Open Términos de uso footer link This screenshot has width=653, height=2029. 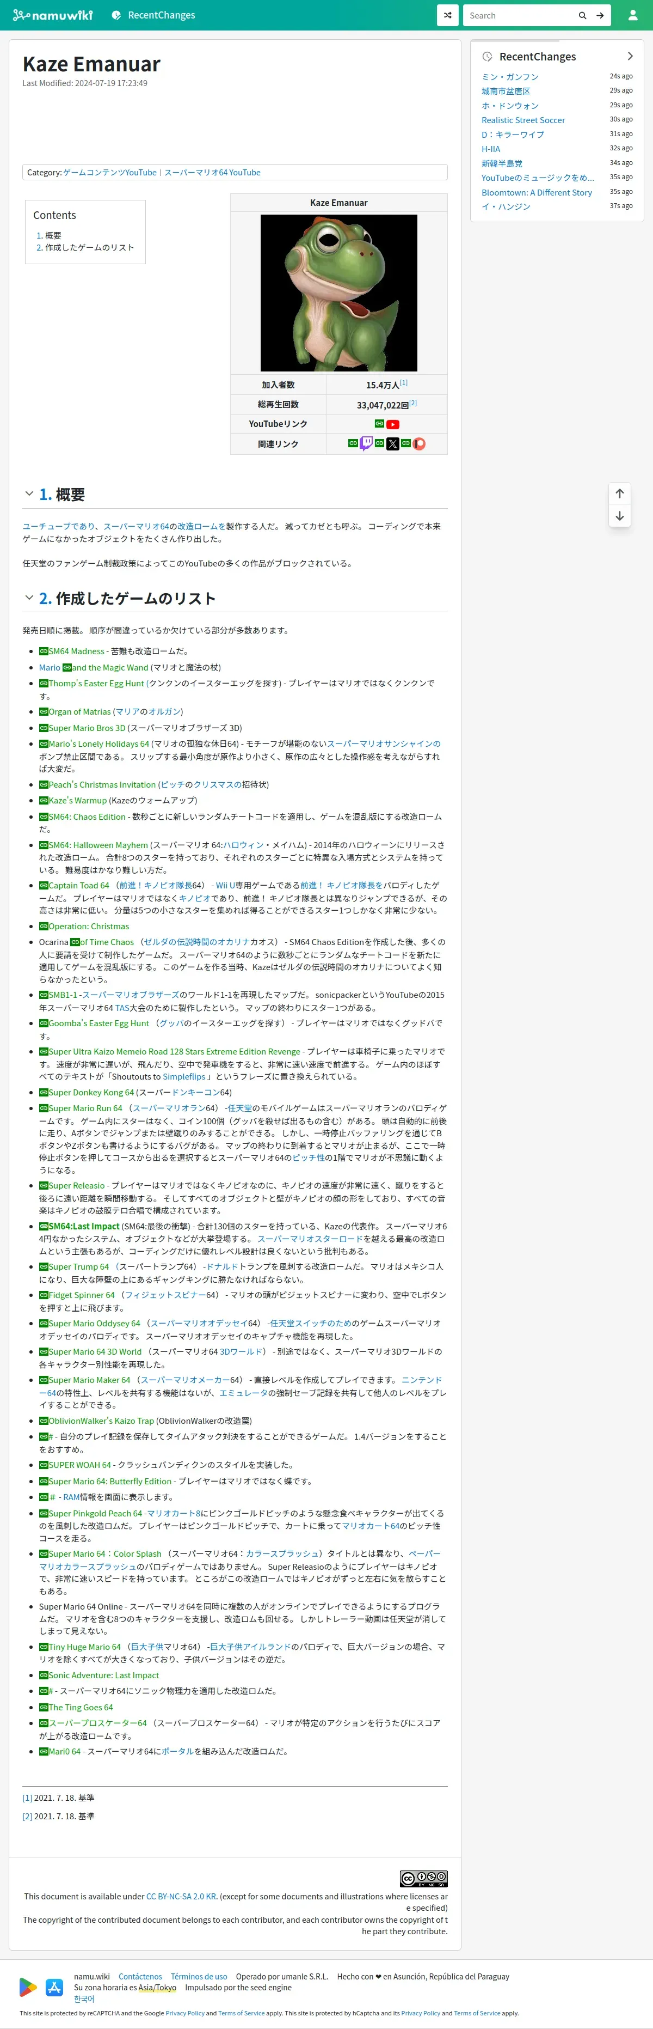click(199, 1977)
